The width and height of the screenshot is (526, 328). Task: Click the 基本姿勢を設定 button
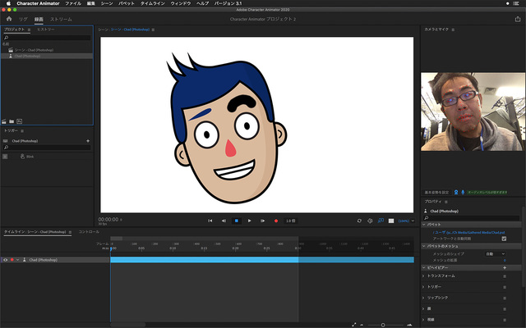(x=436, y=192)
